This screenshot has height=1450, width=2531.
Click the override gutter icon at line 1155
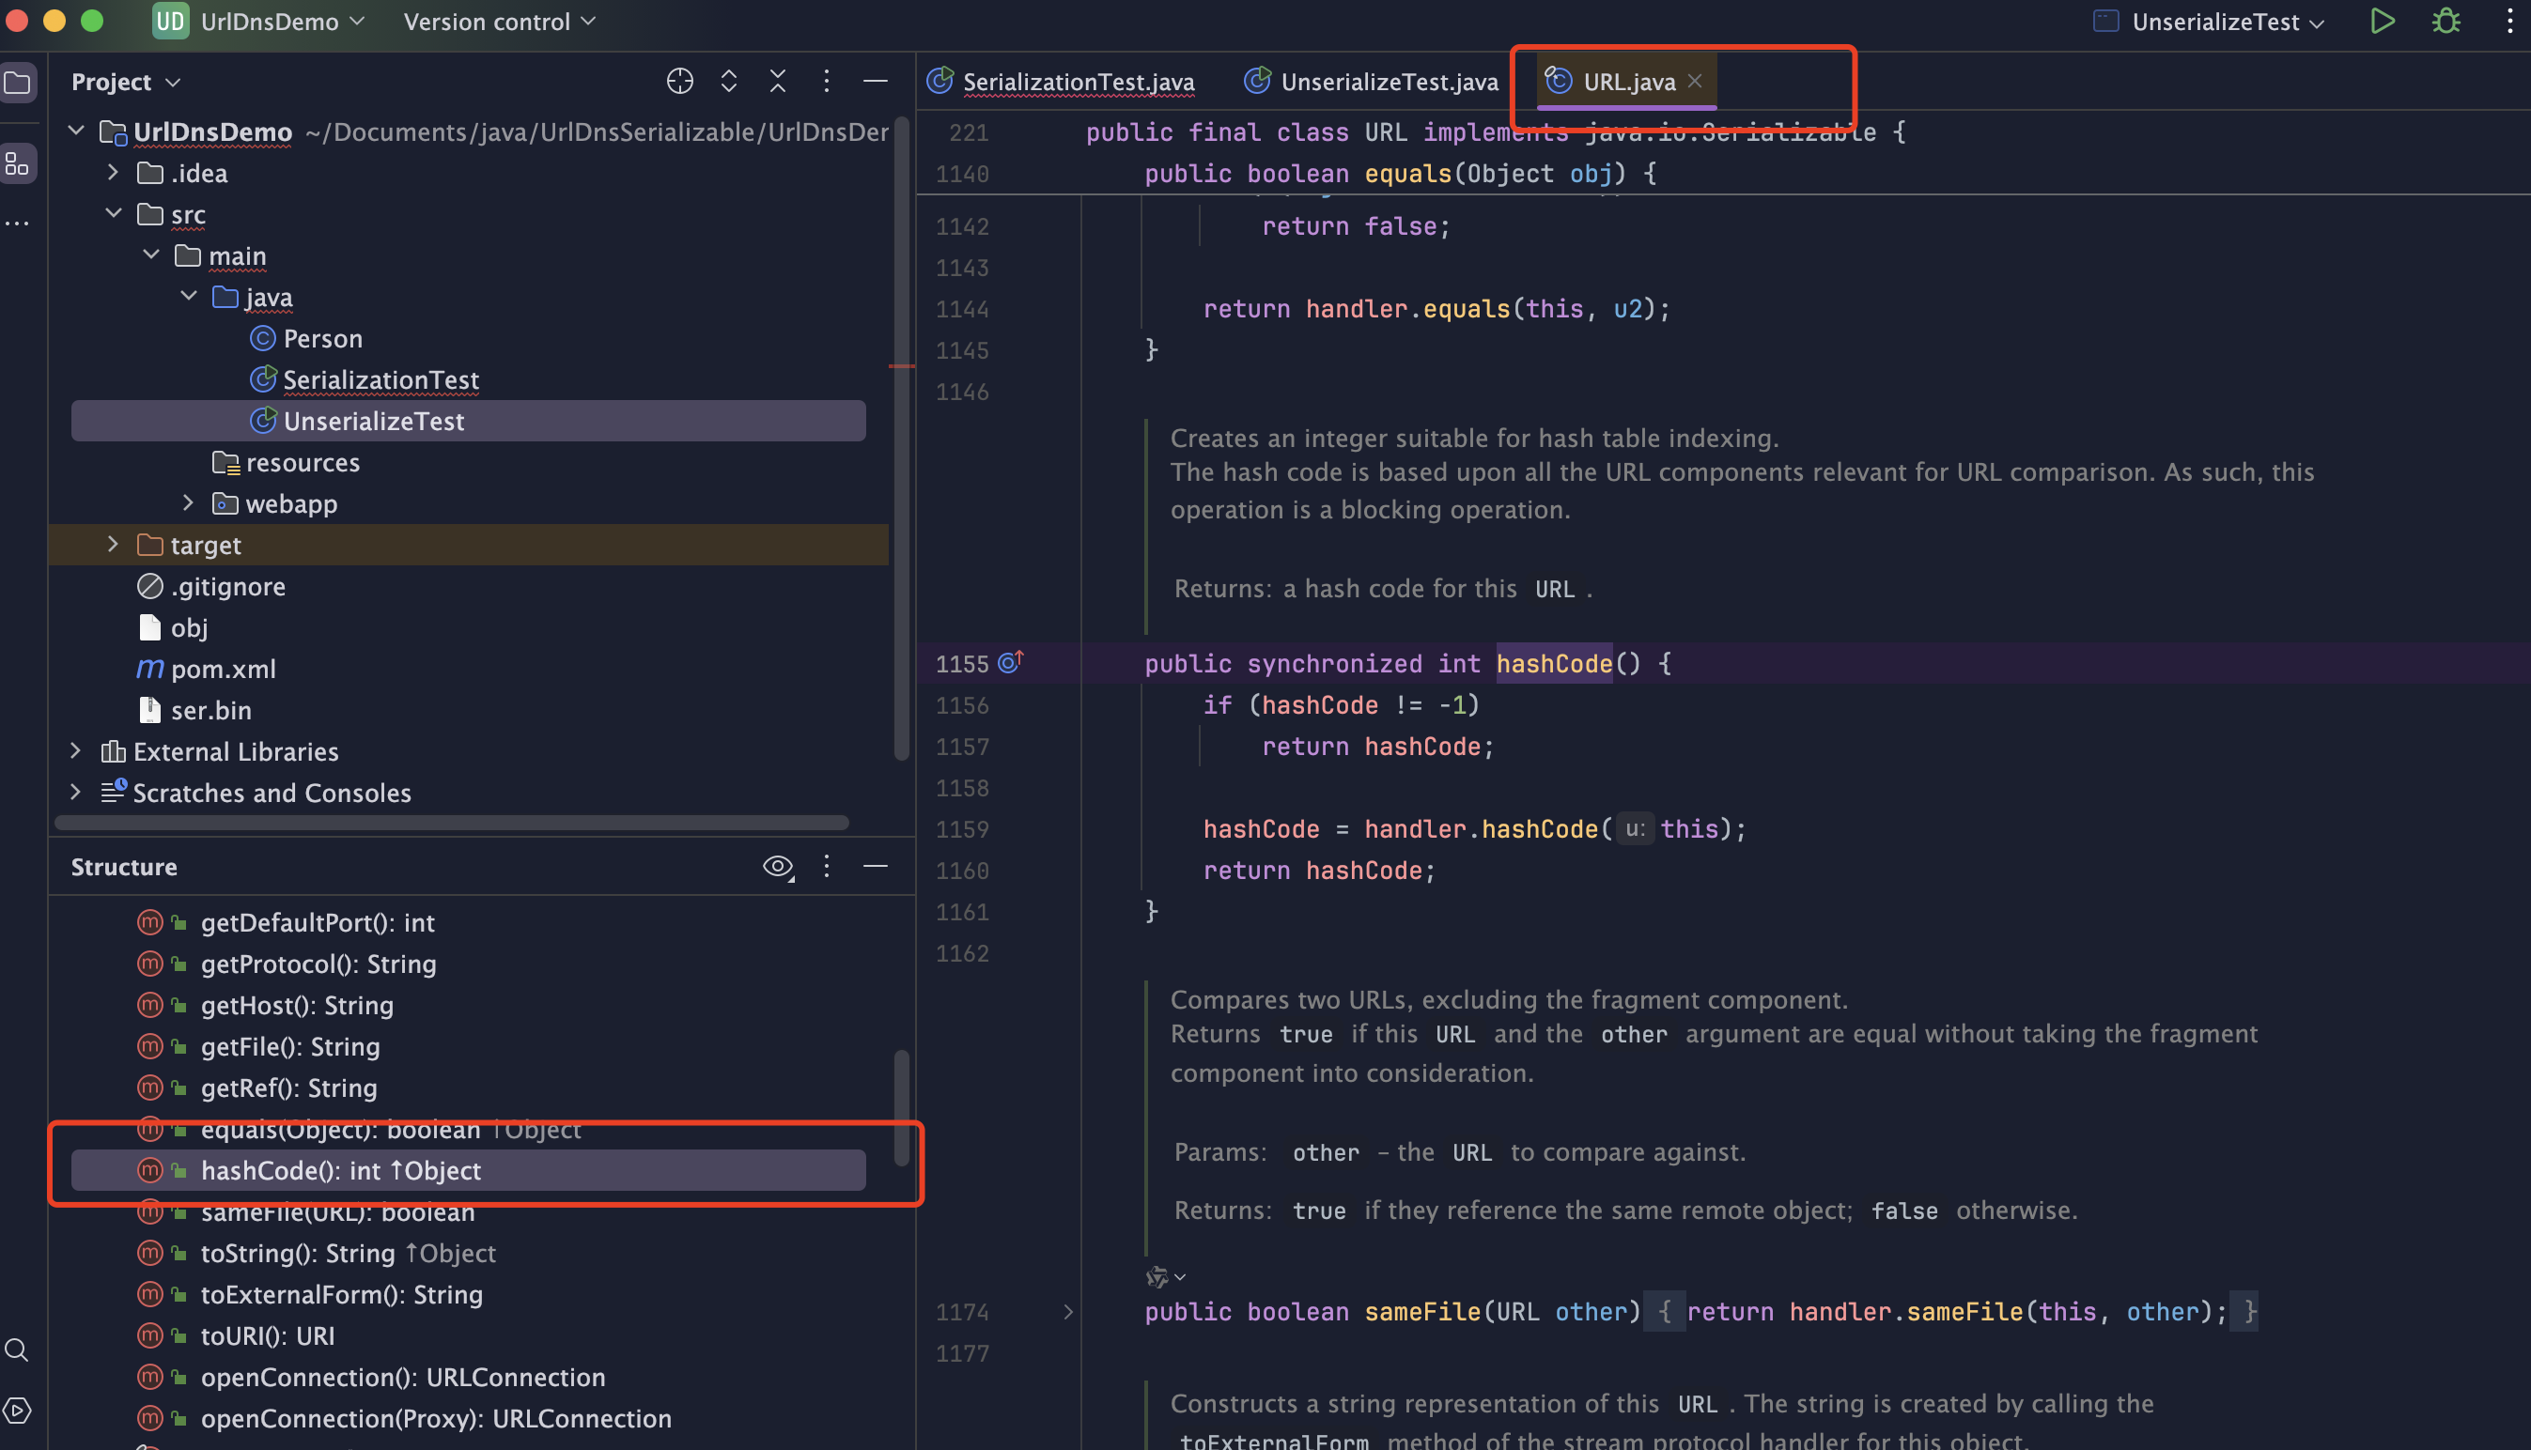(x=1011, y=663)
